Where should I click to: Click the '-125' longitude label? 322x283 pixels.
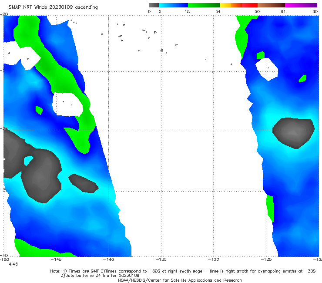point(266,259)
